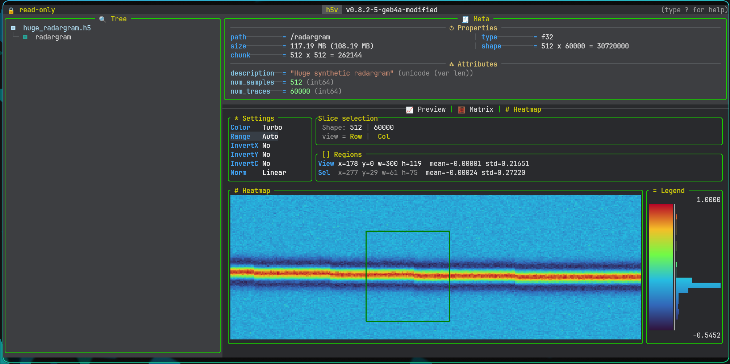Click the Meta panel document icon
Screen dimensions: 730x364
coord(466,19)
